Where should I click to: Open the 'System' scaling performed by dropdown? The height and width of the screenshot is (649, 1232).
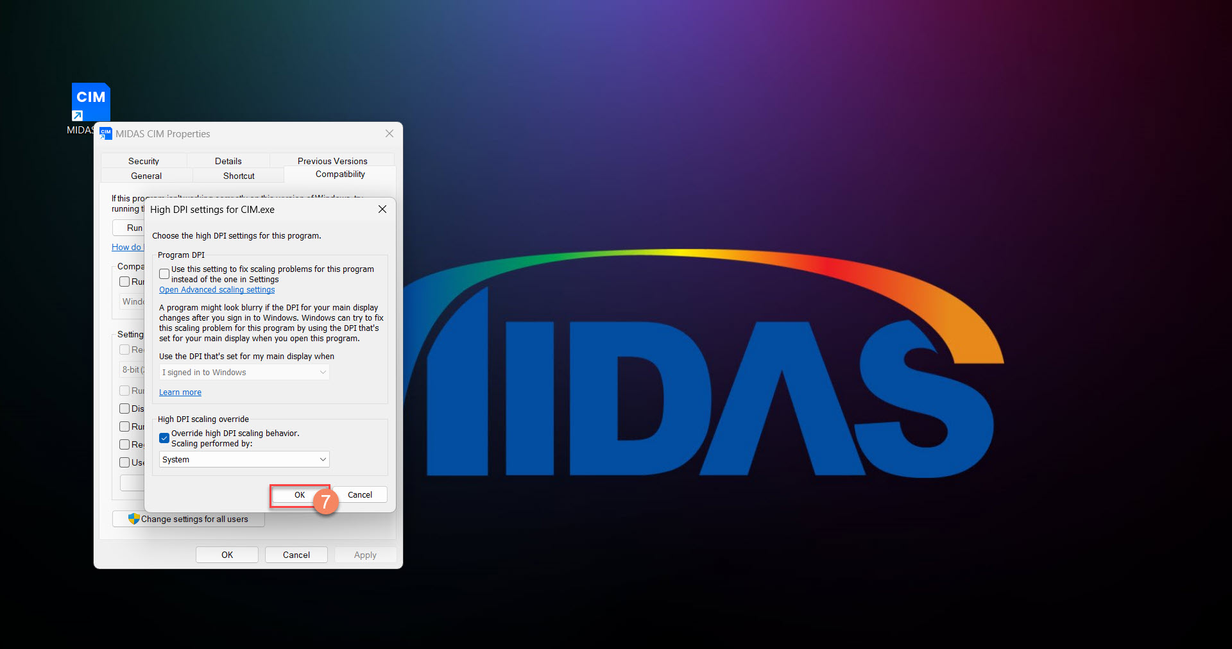(244, 459)
